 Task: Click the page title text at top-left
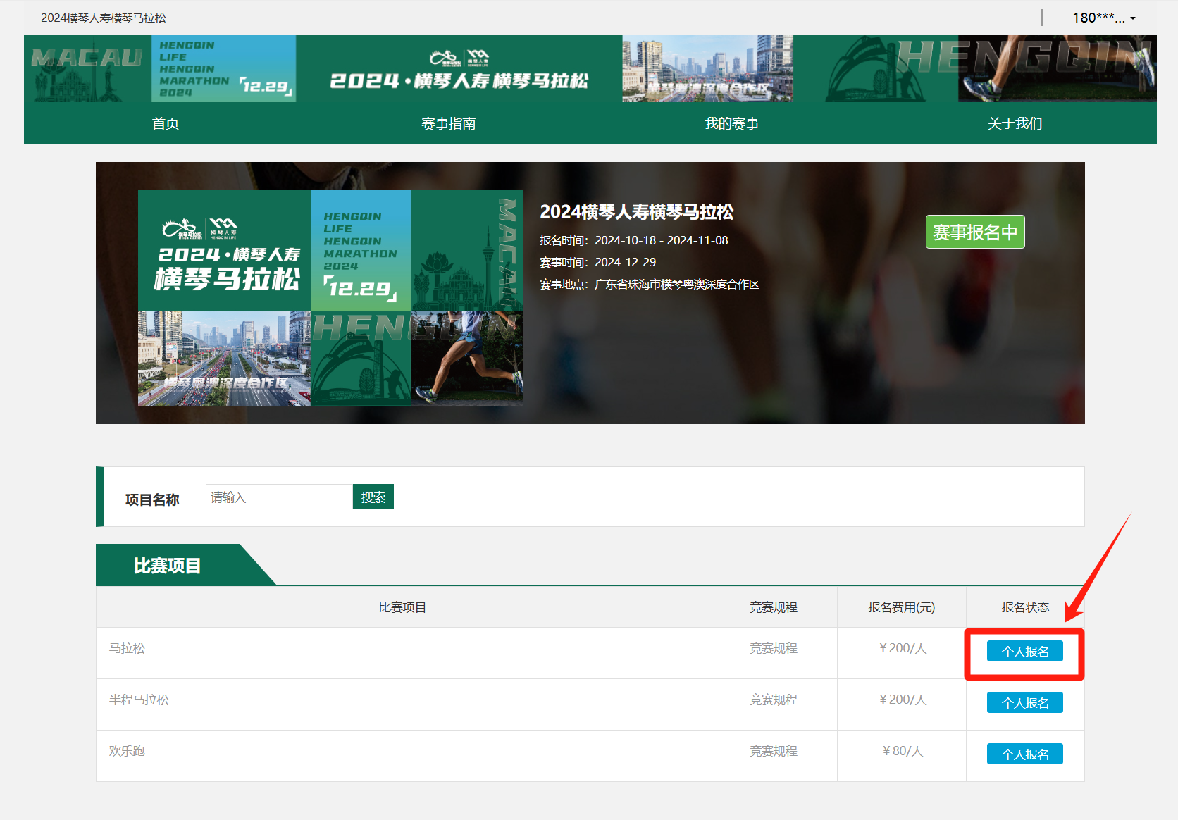click(x=104, y=18)
